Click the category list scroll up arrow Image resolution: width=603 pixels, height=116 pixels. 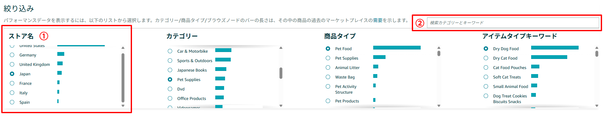281,48
